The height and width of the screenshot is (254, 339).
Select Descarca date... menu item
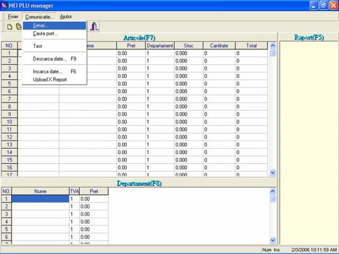point(50,59)
